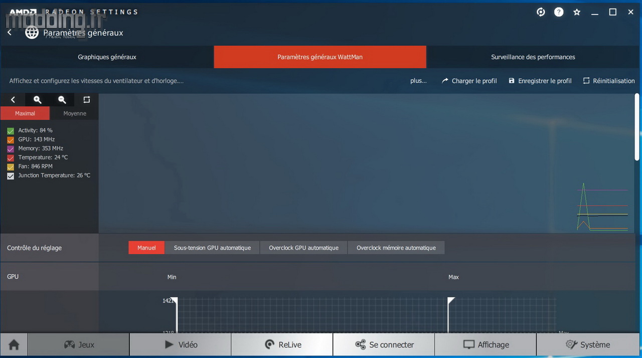Toggle the Memory 353 MHz checkbox
The height and width of the screenshot is (358, 642).
11,148
